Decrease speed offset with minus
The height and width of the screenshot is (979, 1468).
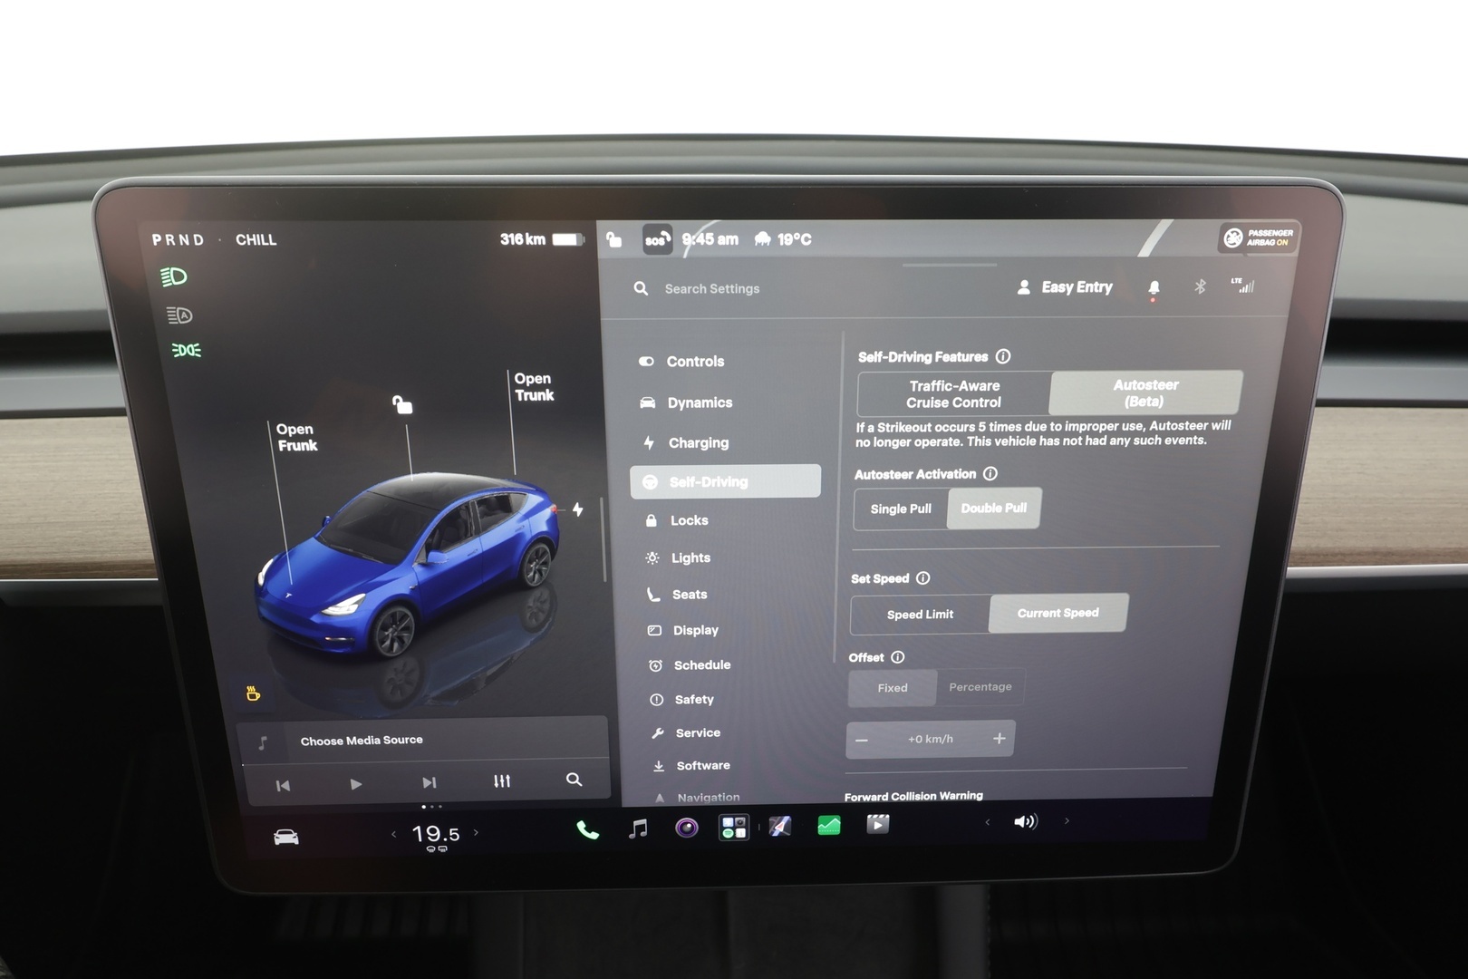pyautogui.click(x=862, y=741)
